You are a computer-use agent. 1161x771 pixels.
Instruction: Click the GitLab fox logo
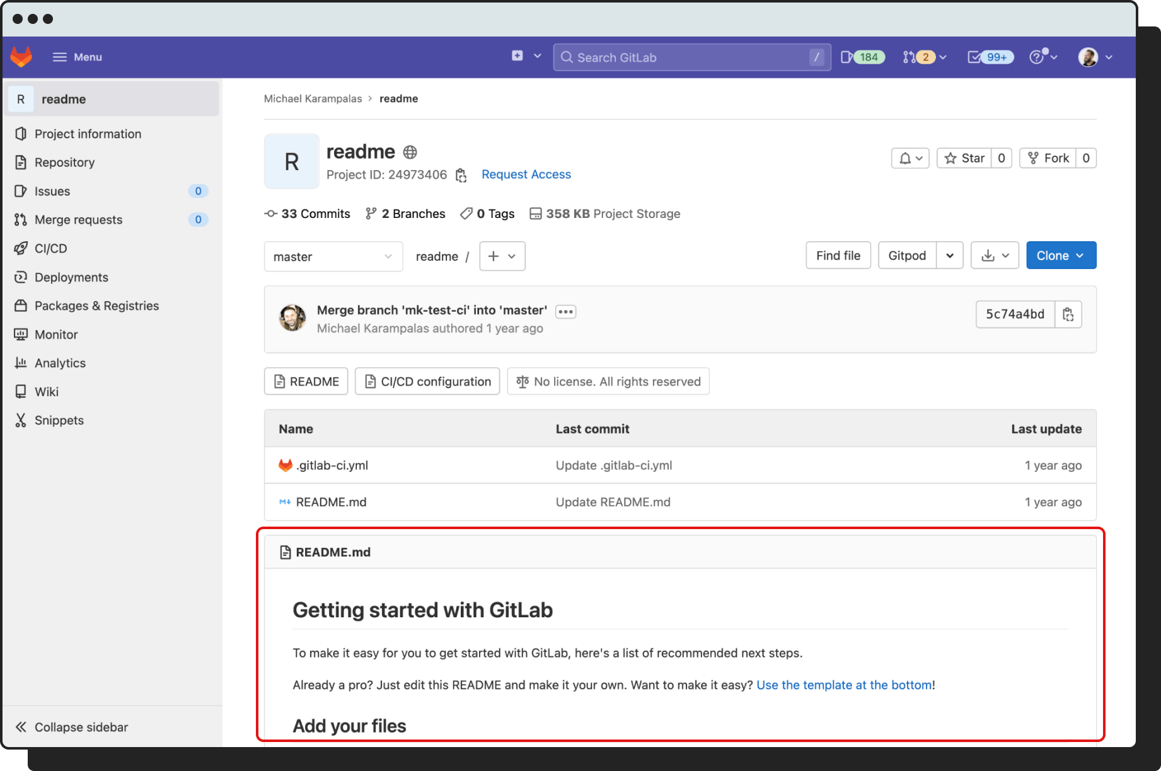point(21,57)
